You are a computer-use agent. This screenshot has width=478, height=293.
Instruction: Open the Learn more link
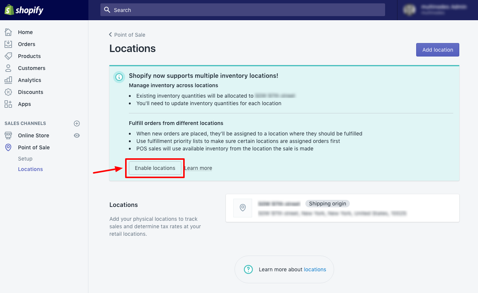point(198,168)
